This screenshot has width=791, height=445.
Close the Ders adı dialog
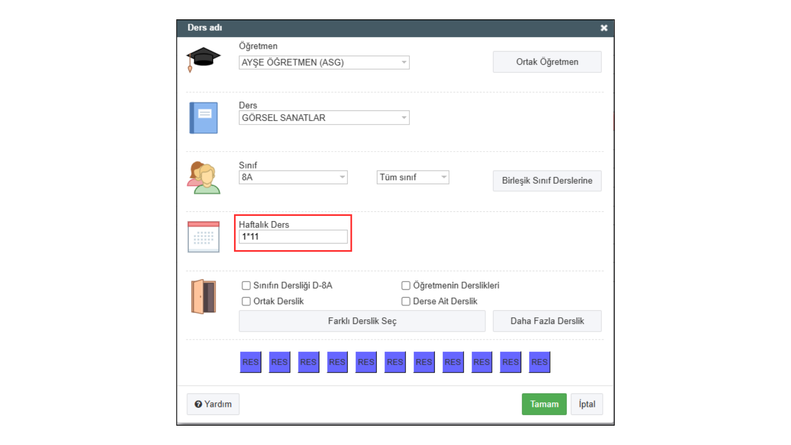point(604,28)
